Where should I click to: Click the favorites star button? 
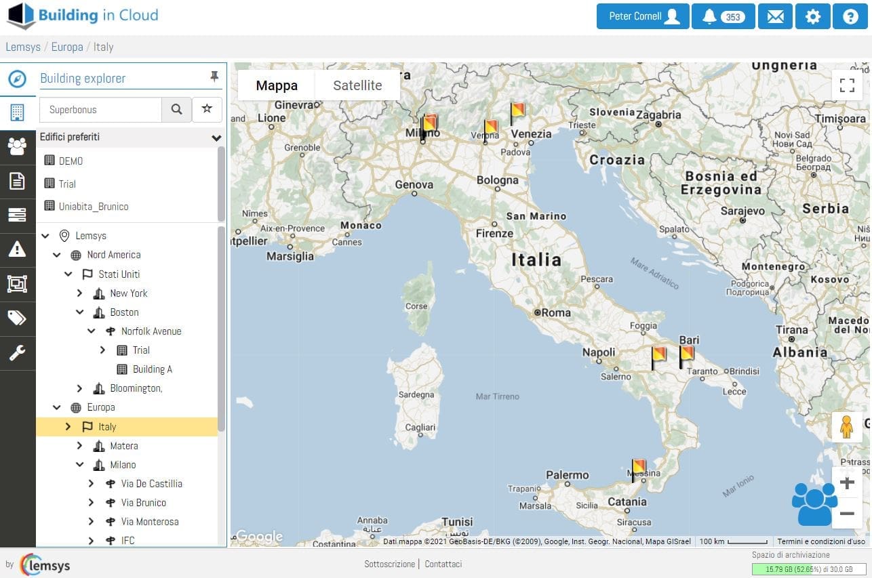[207, 109]
